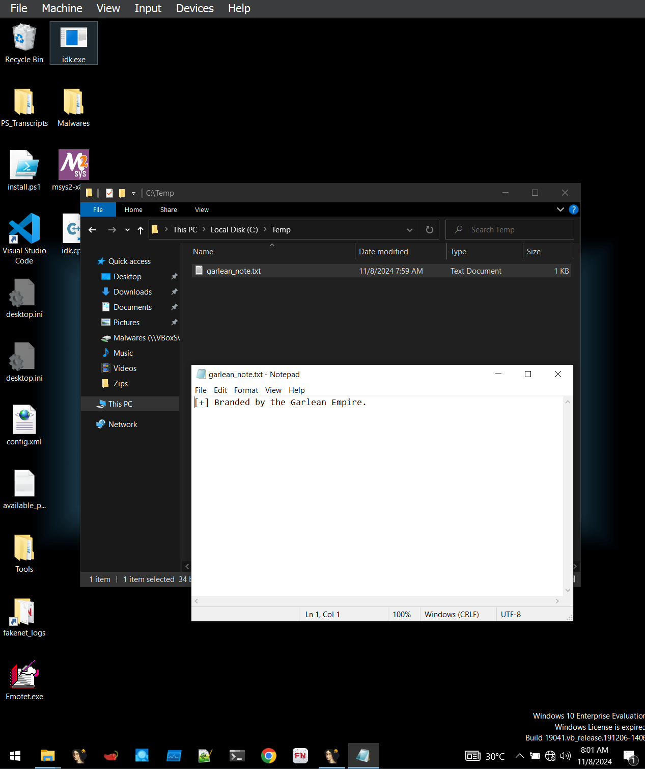
Task: Select the idk.exe desktop icon
Action: point(74,44)
